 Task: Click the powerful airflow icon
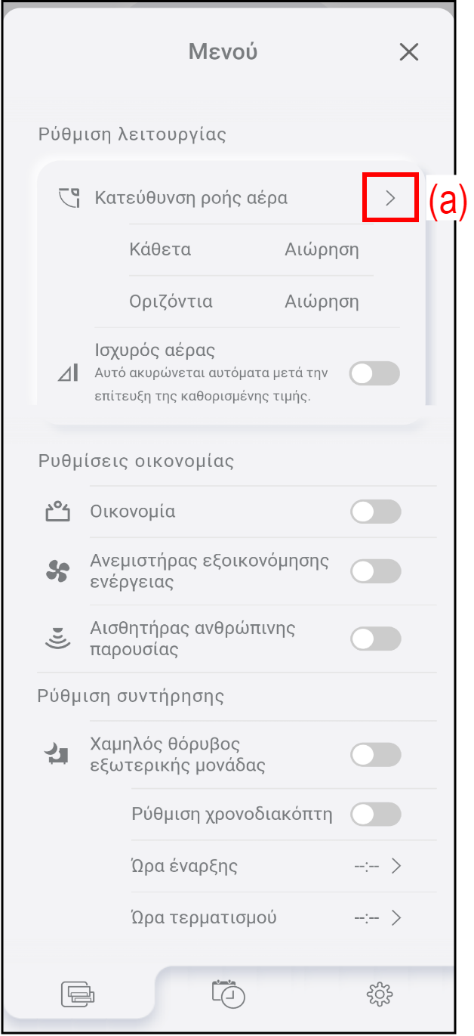(x=68, y=373)
